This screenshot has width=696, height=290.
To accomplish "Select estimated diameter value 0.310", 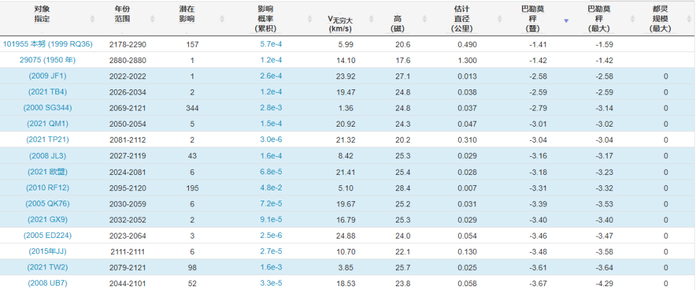I will (468, 140).
